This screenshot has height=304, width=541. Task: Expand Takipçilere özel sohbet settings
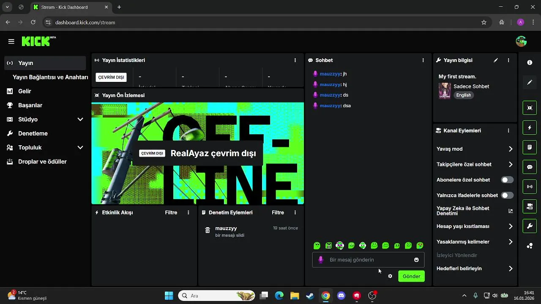point(511,165)
